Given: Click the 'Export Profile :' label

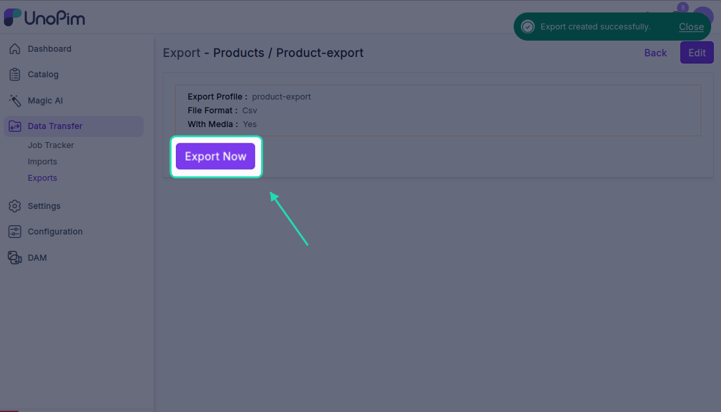Looking at the screenshot, I should click(x=218, y=97).
